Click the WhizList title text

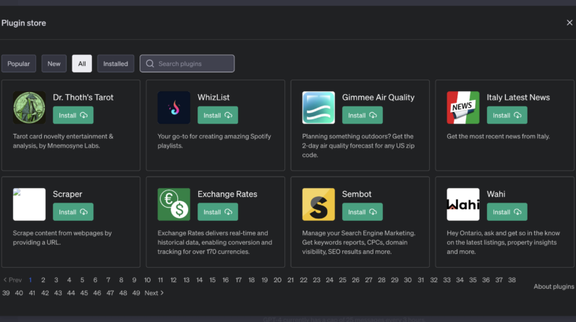[213, 97]
